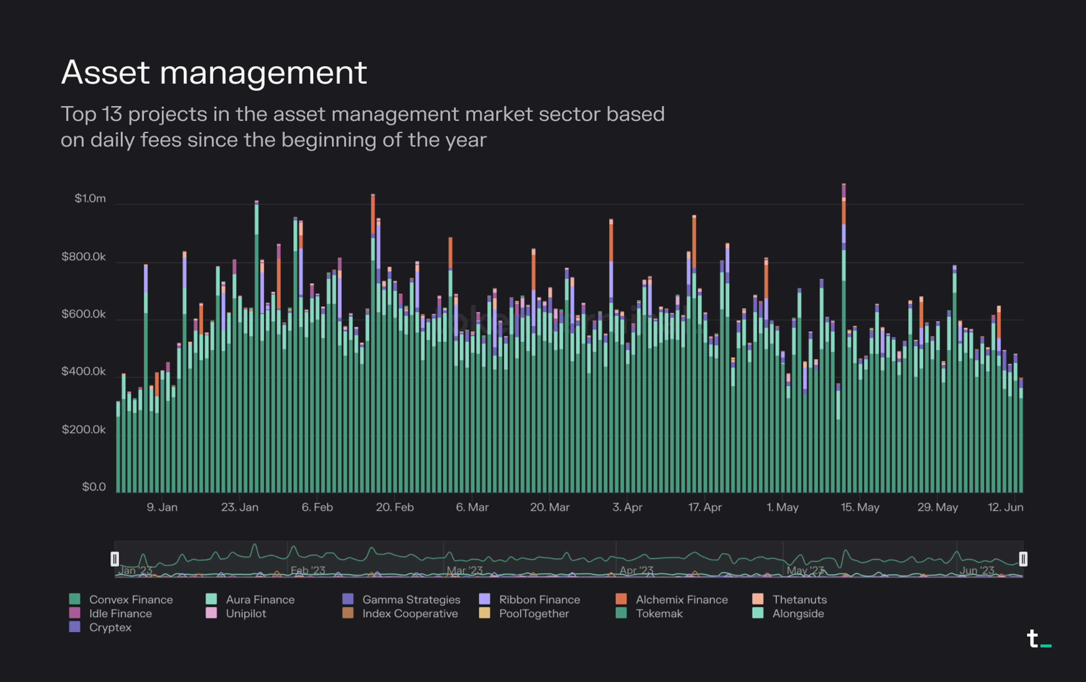This screenshot has width=1086, height=682.
Task: Click the Alongside legend item
Action: coord(798,614)
